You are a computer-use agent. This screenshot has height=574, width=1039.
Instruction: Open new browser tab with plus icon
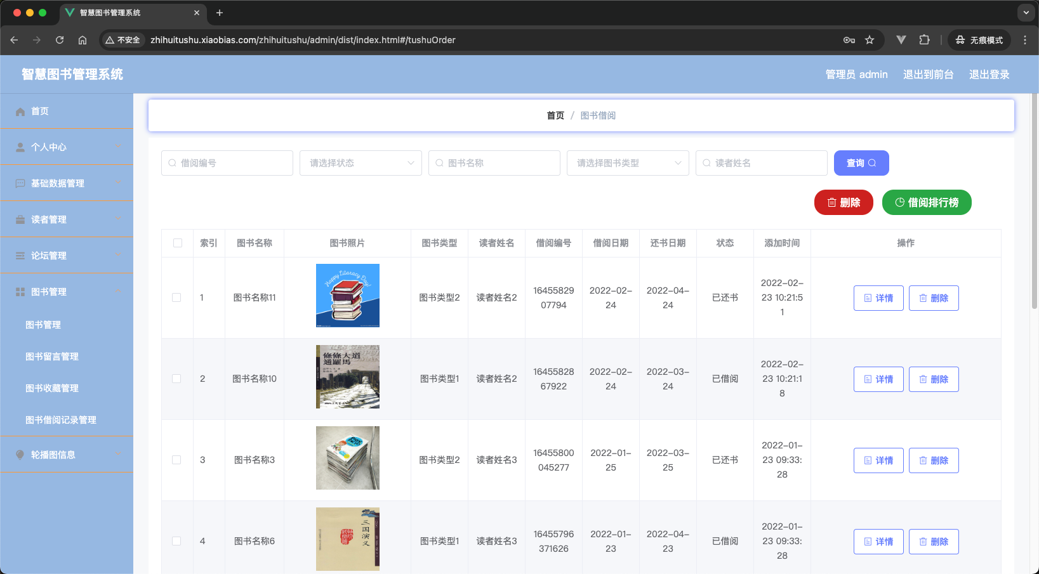[220, 13]
